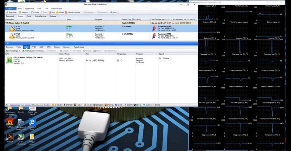Open the GPU settings dropdown

pos(13,51)
